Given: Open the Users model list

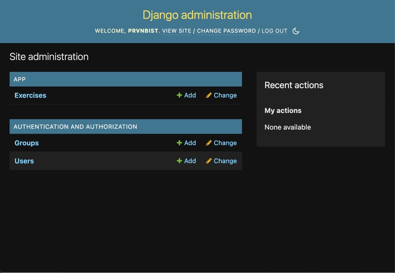Looking at the screenshot, I should click(24, 161).
